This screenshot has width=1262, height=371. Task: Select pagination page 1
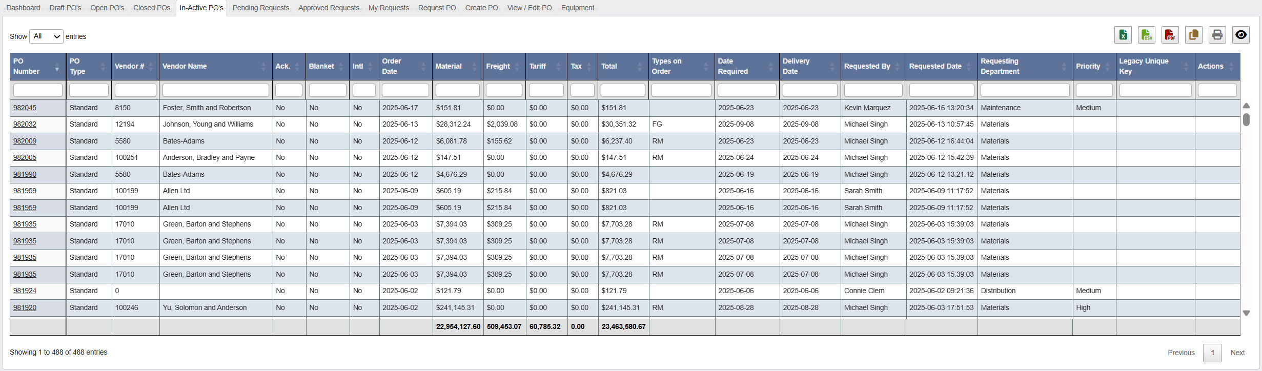(1212, 353)
